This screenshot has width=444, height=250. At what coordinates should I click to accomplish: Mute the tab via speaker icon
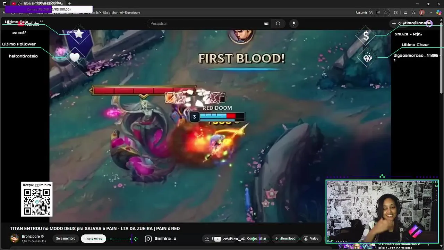click(19, 3)
